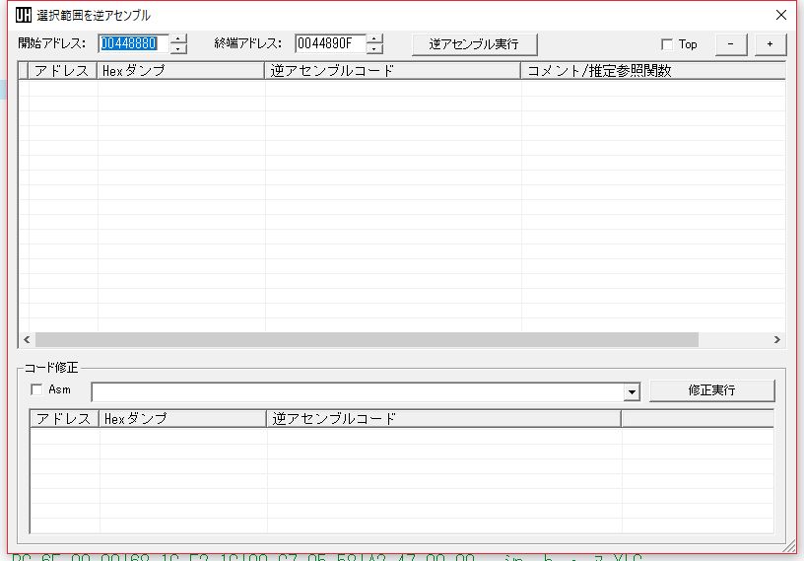Decrease the 終端アドレス value with down arrow
Screen dimensions: 804x561
(x=374, y=48)
